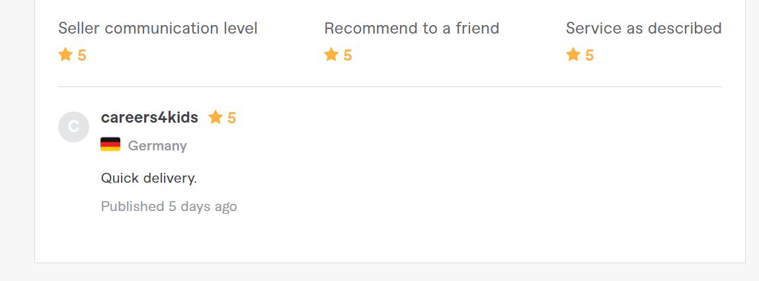
Task: Click the 5 rating under Recommend to a friend
Action: pyautogui.click(x=348, y=55)
